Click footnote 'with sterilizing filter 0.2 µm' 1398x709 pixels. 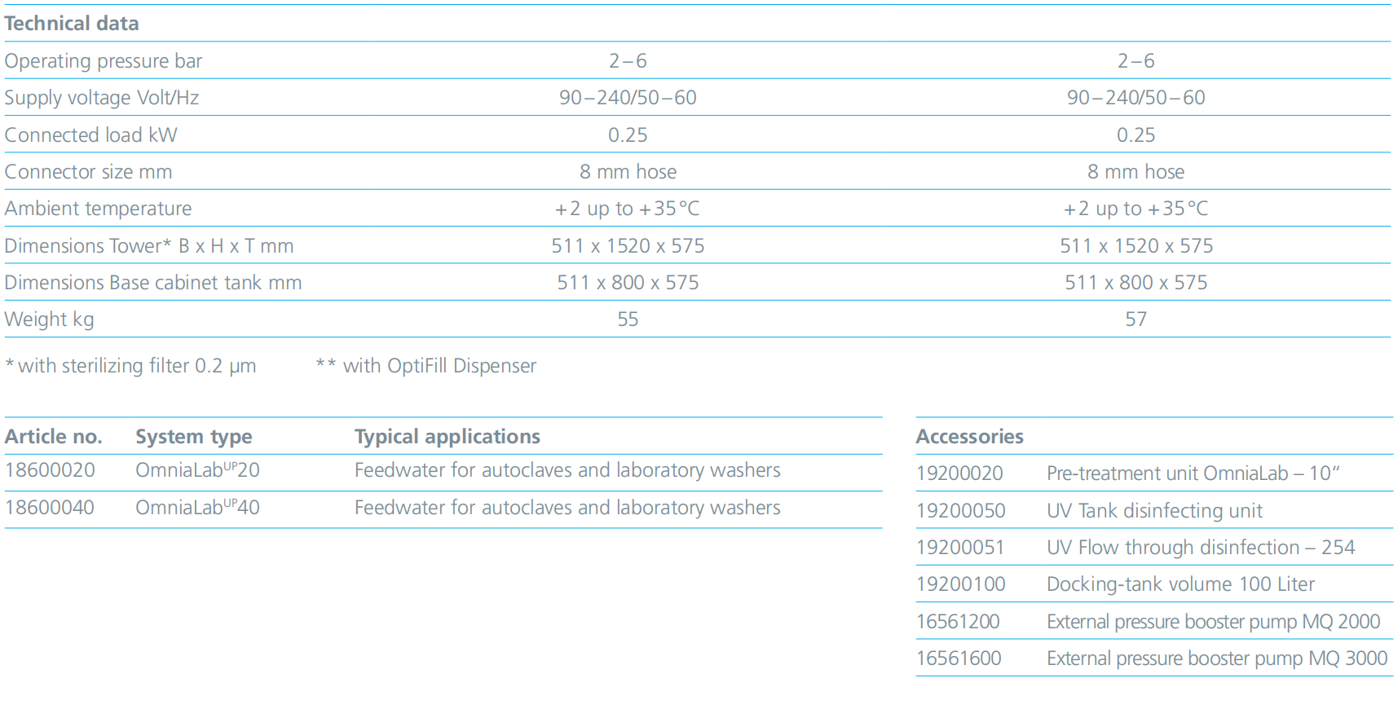pos(137,366)
